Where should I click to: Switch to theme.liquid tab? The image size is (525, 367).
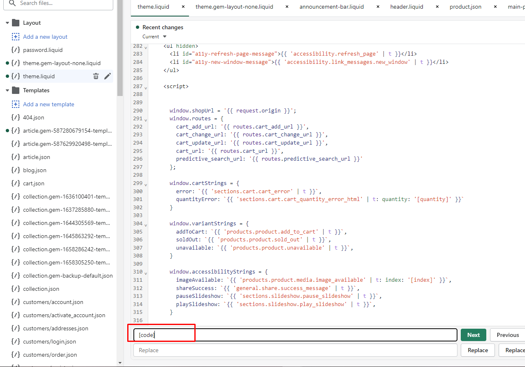pos(153,7)
